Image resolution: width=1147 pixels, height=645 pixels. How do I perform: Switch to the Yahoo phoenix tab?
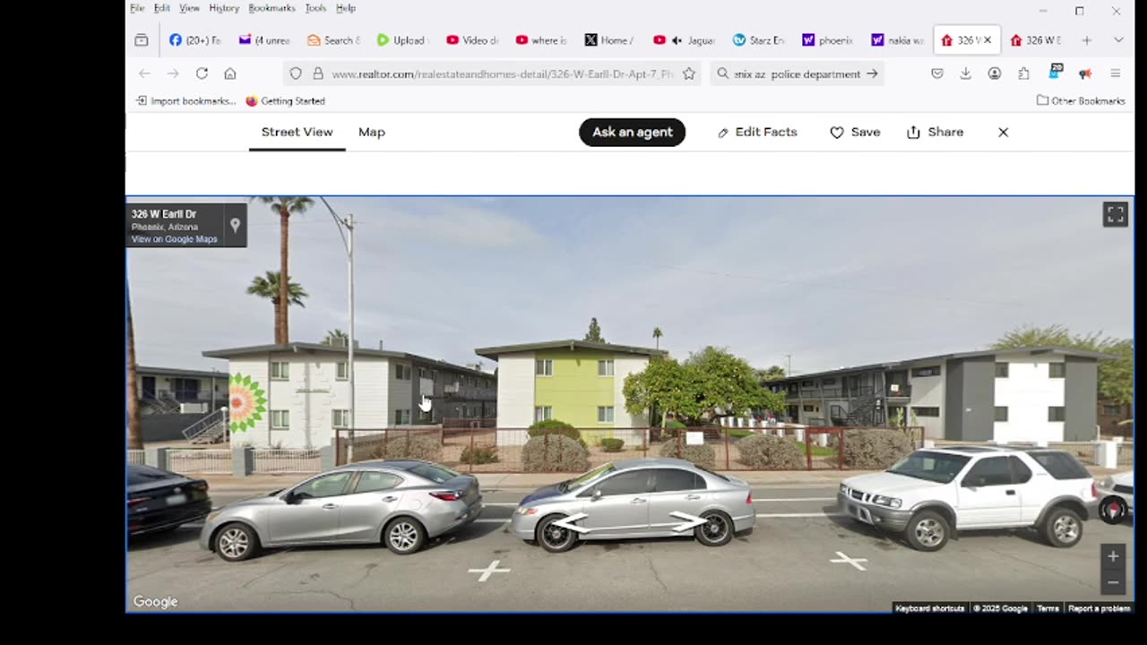[827, 40]
